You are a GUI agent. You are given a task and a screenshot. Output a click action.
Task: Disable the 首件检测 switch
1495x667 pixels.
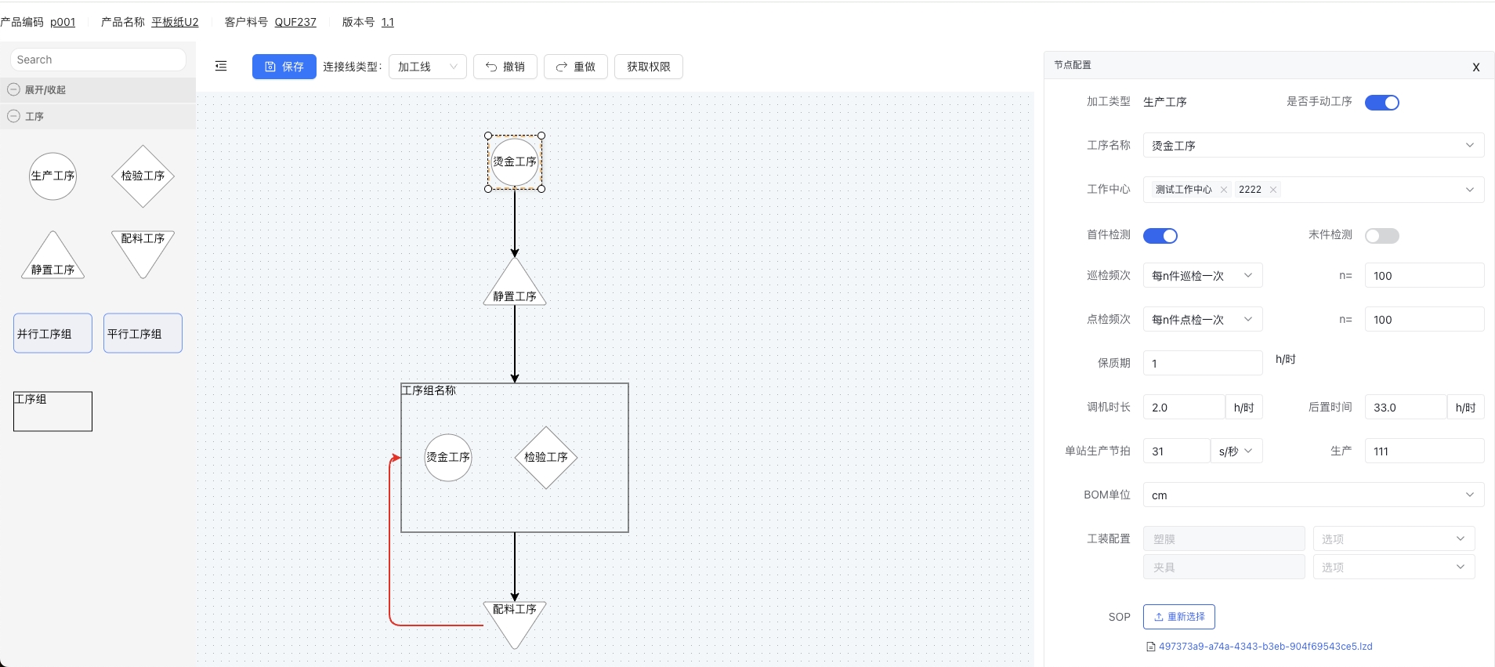tap(1160, 236)
